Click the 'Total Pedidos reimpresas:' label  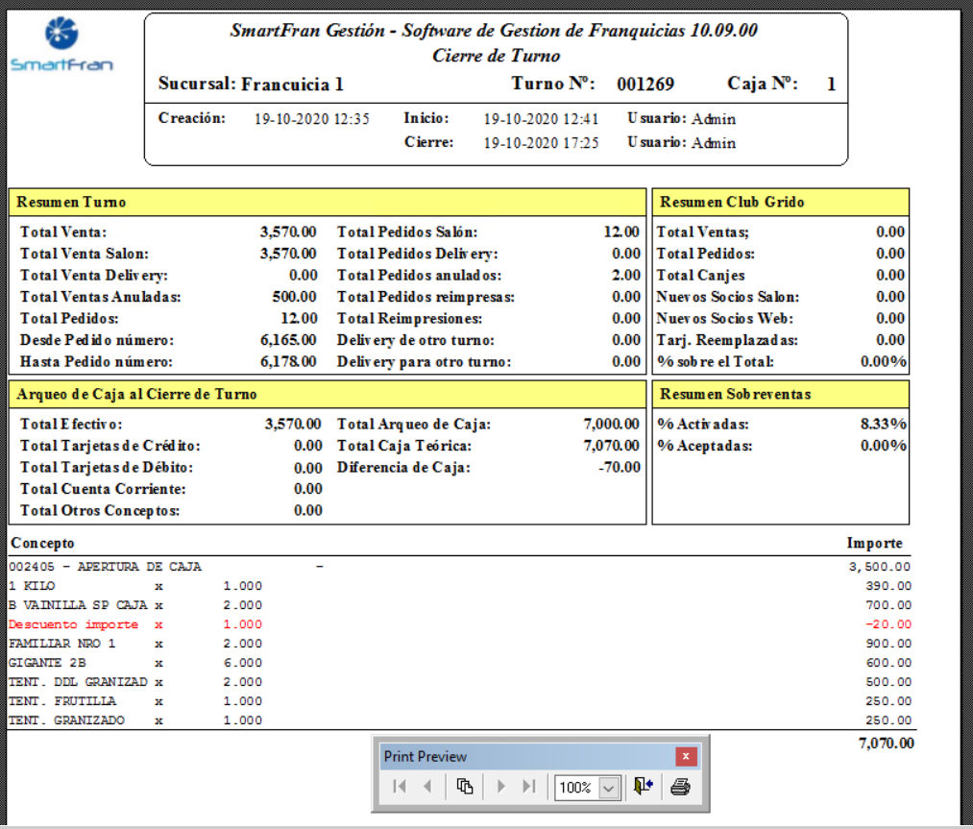(426, 297)
